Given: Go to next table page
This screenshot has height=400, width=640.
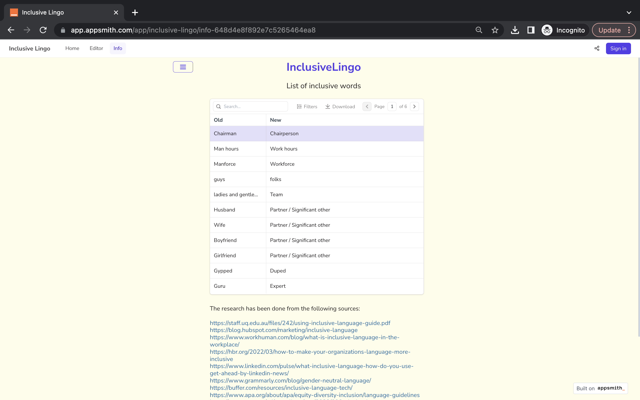Looking at the screenshot, I should (414, 106).
